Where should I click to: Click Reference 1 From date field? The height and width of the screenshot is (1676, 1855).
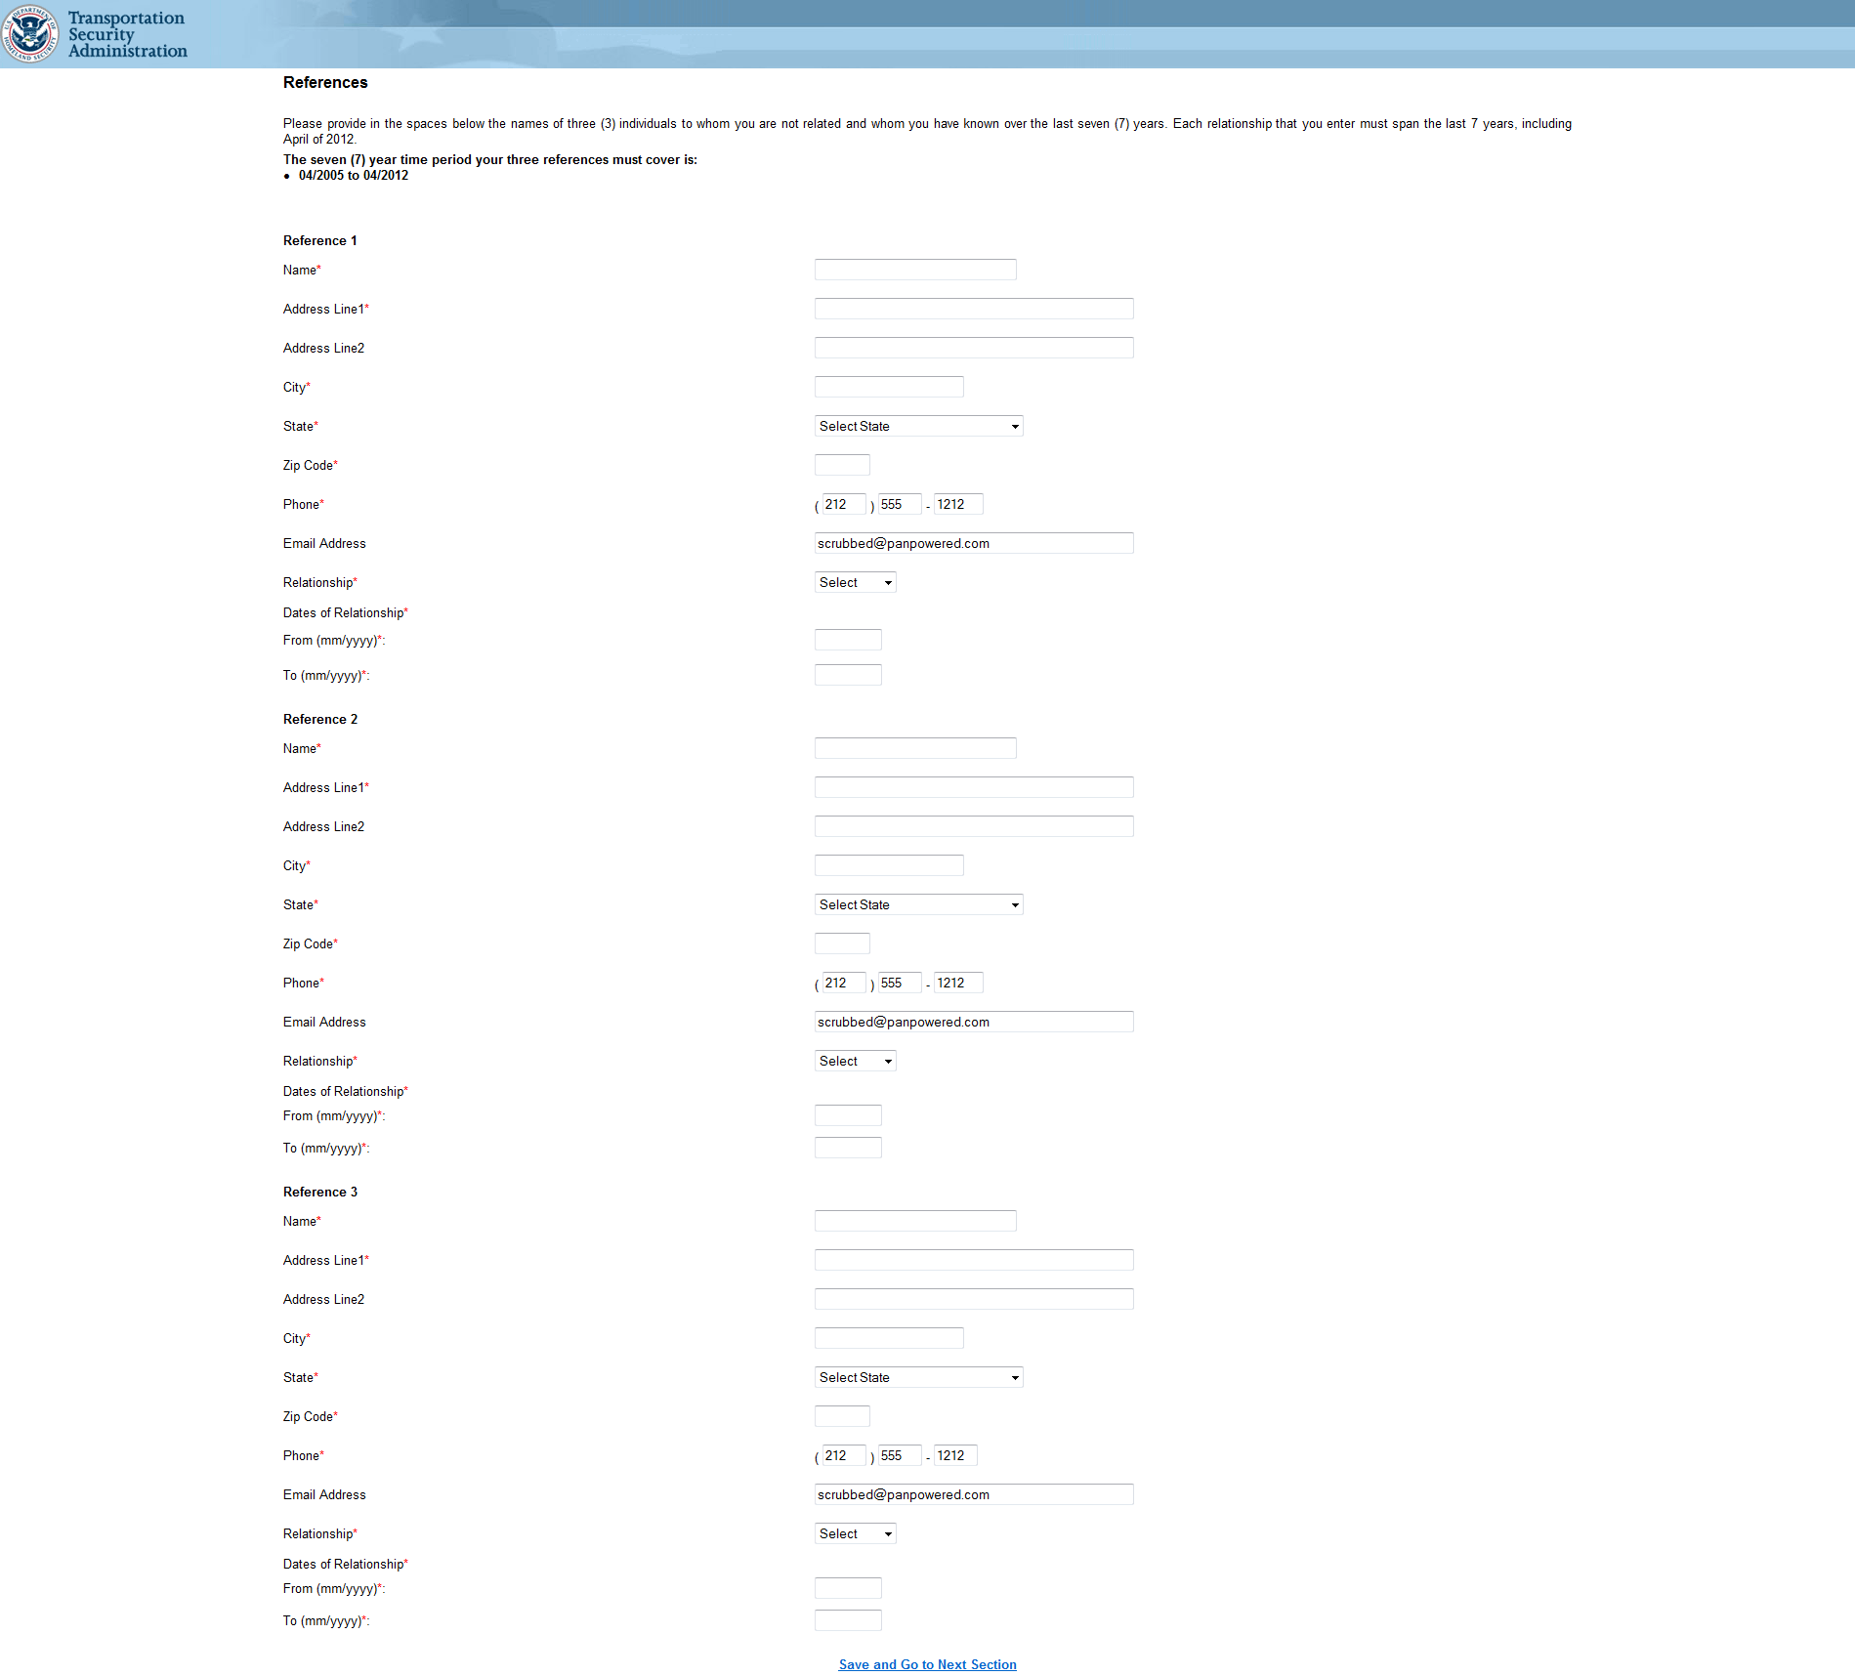848,640
